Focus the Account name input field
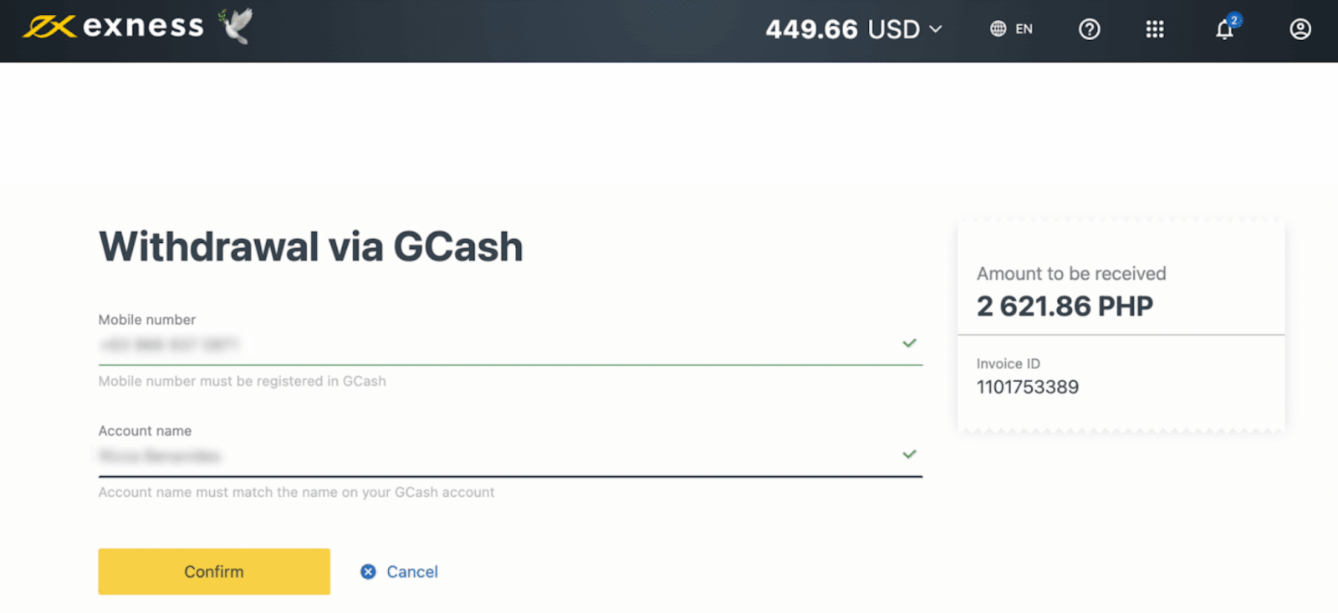 [x=493, y=456]
